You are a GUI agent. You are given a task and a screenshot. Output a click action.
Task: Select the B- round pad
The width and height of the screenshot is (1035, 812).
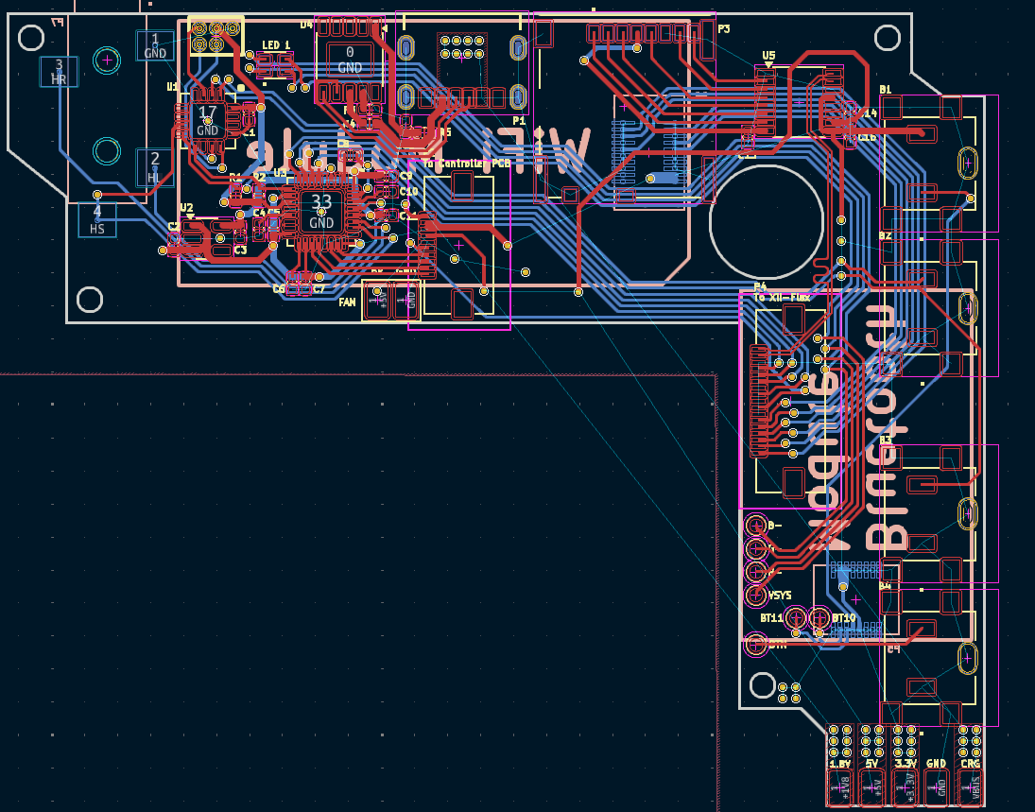(756, 526)
